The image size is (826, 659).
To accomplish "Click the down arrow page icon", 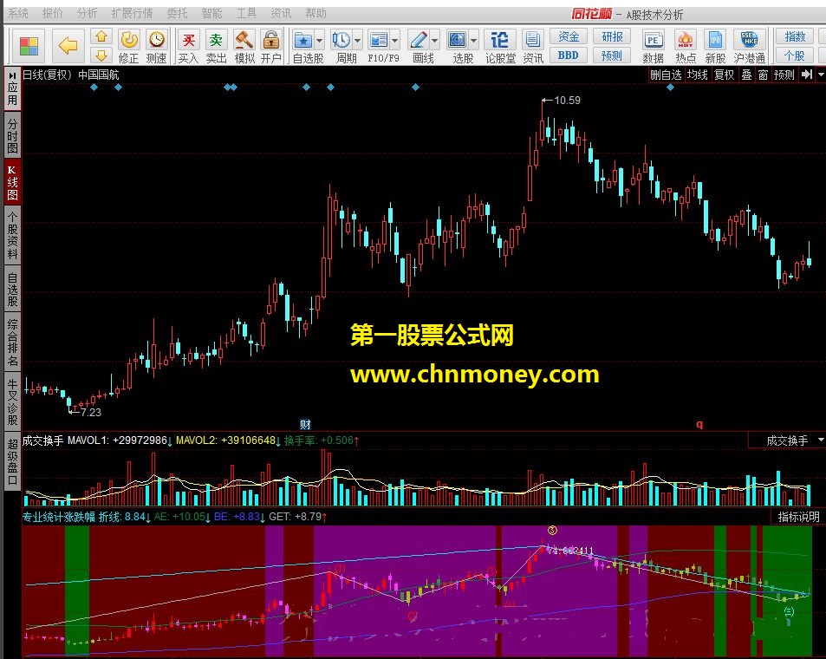I will (x=101, y=55).
